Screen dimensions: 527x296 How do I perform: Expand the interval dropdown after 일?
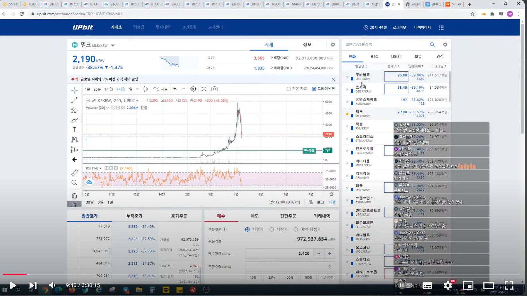click(137, 89)
